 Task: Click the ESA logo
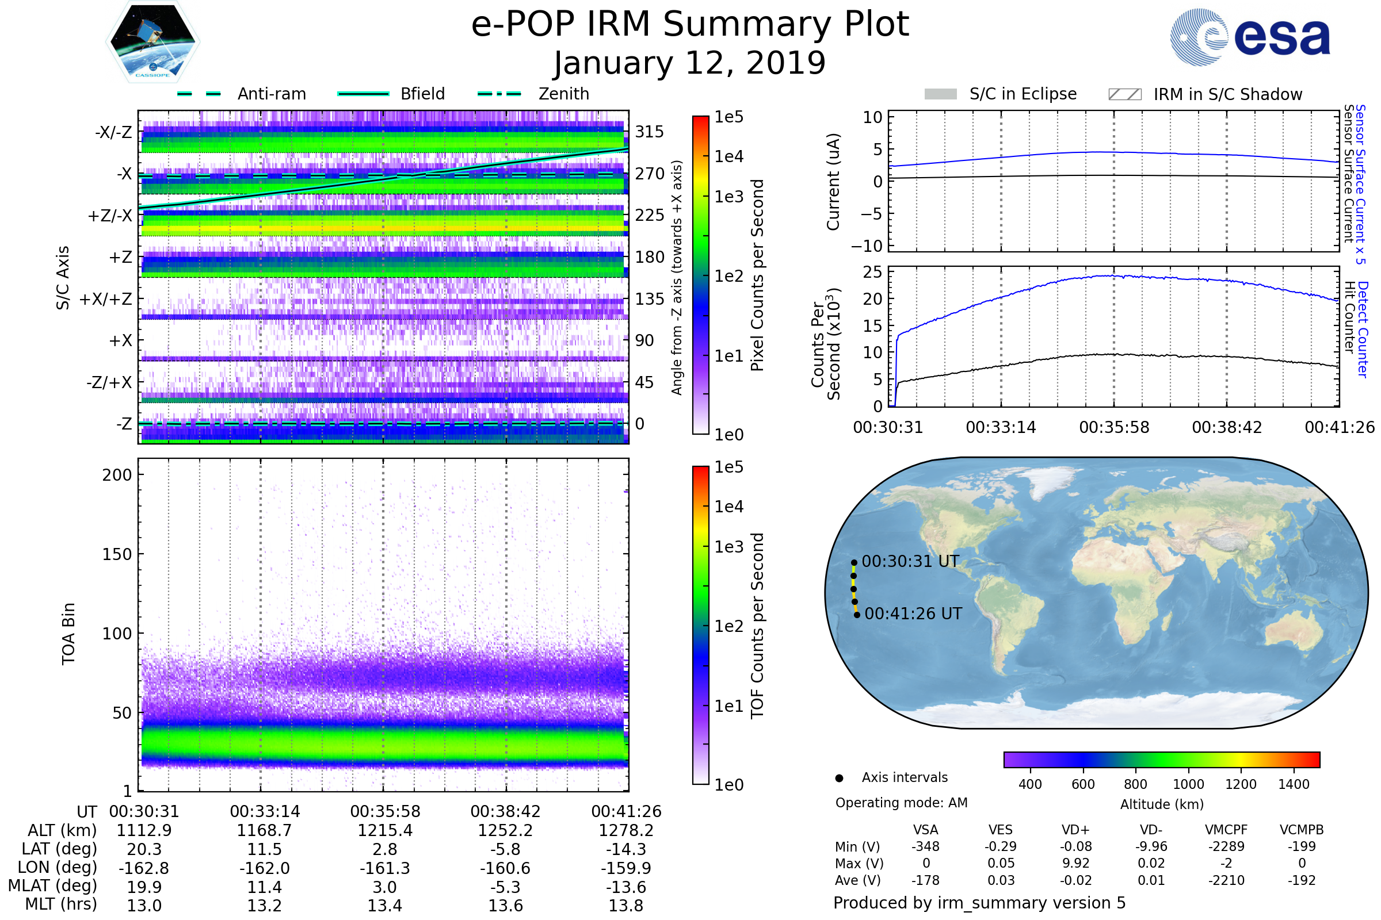point(1250,37)
